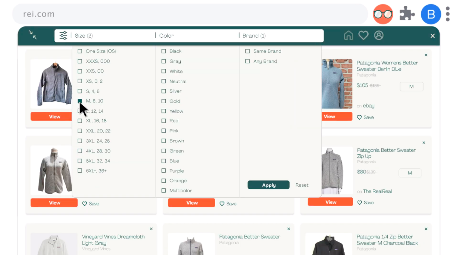Check the Gold color checkbox
This screenshot has height=255, width=459.
pyautogui.click(x=164, y=101)
